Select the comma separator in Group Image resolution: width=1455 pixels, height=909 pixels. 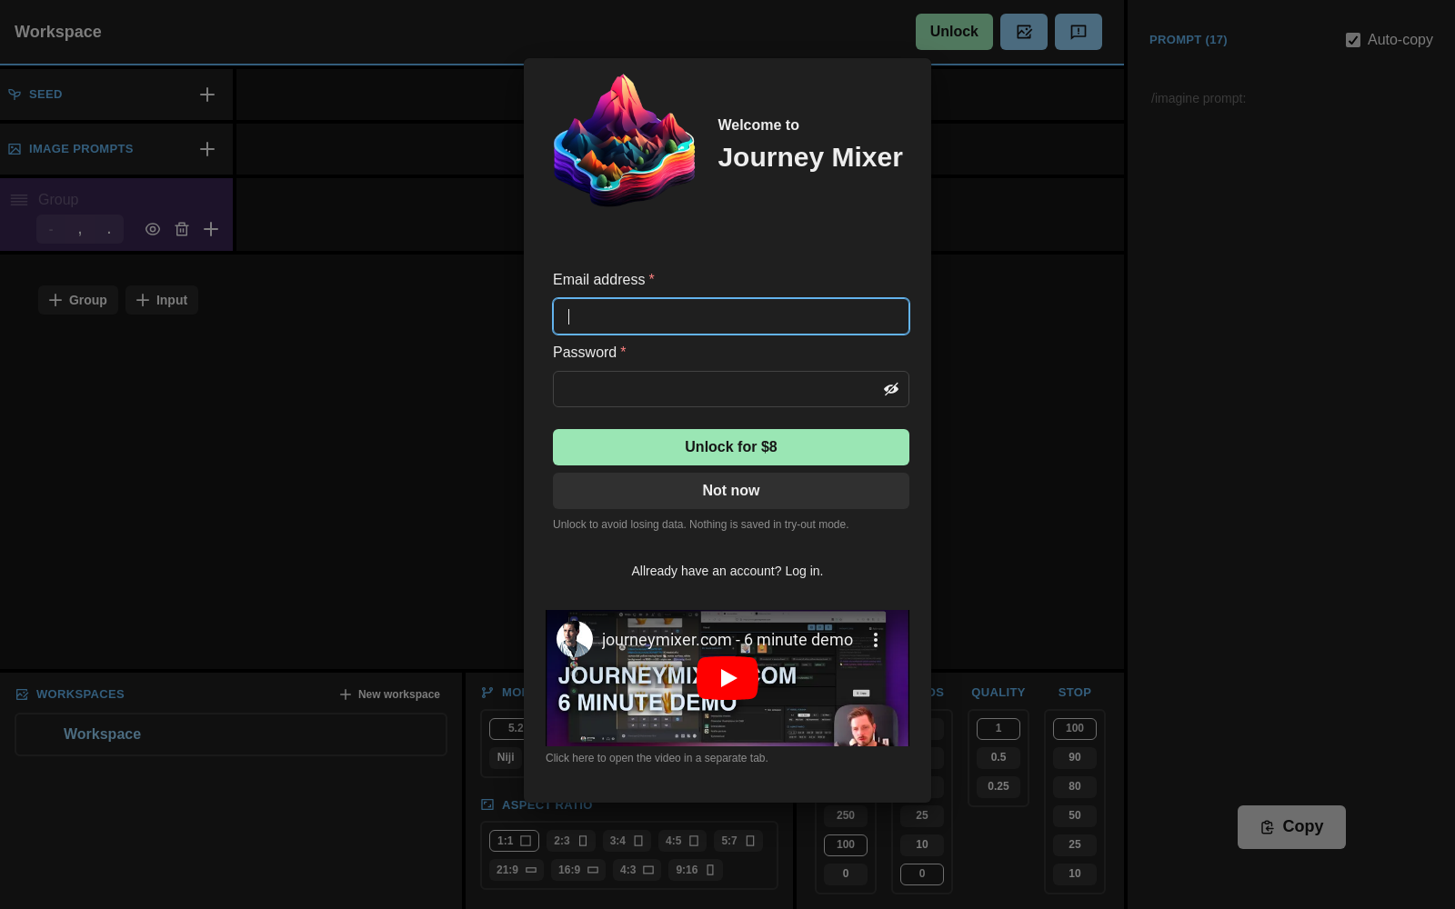pos(80,229)
